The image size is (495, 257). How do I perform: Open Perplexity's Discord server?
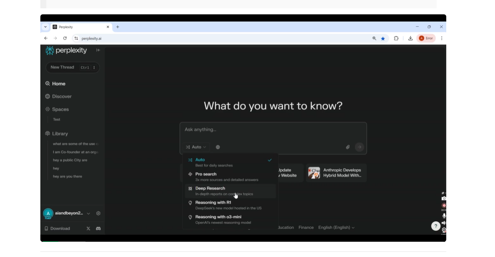(x=98, y=228)
